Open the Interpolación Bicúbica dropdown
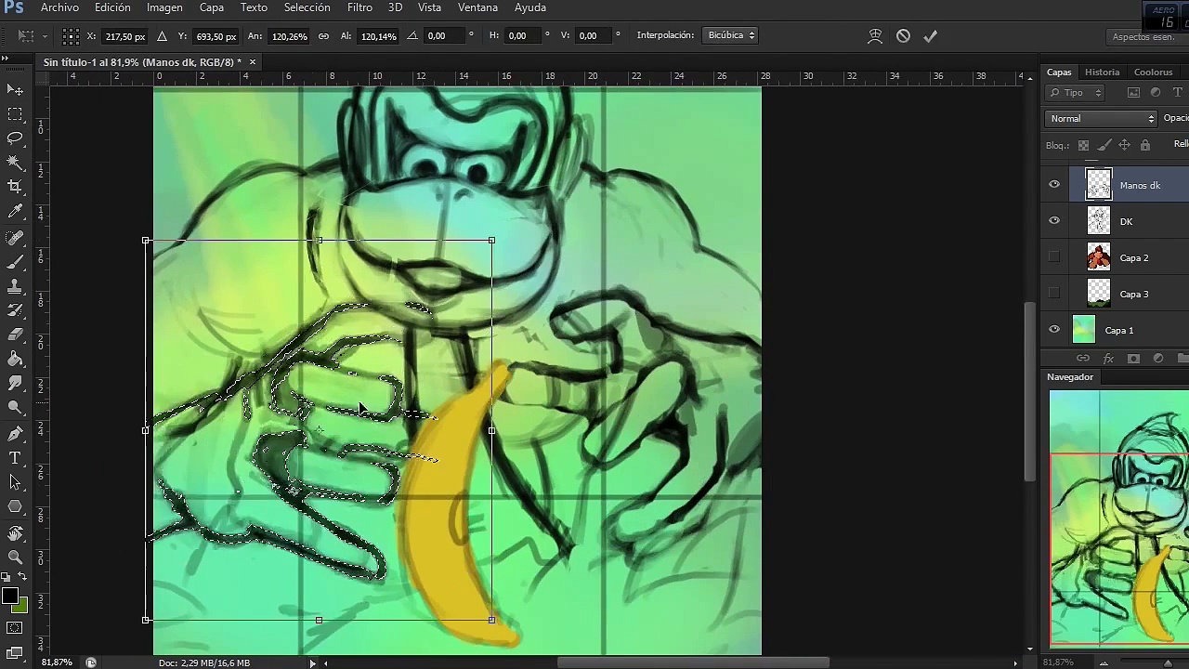 coord(731,35)
